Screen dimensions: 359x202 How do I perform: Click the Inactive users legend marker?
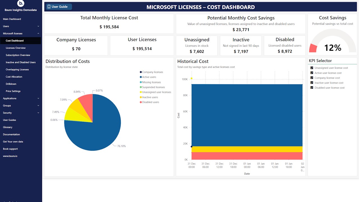point(141,97)
